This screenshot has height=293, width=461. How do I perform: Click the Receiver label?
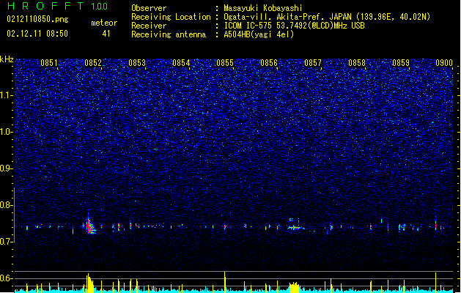(149, 26)
